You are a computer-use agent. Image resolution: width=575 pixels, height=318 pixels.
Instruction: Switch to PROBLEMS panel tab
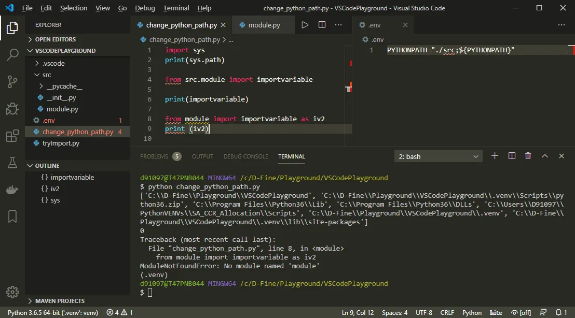[160, 156]
